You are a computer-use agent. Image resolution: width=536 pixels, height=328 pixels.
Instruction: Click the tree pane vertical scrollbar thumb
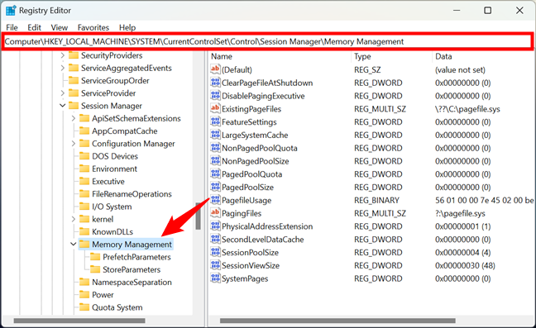coord(198,216)
